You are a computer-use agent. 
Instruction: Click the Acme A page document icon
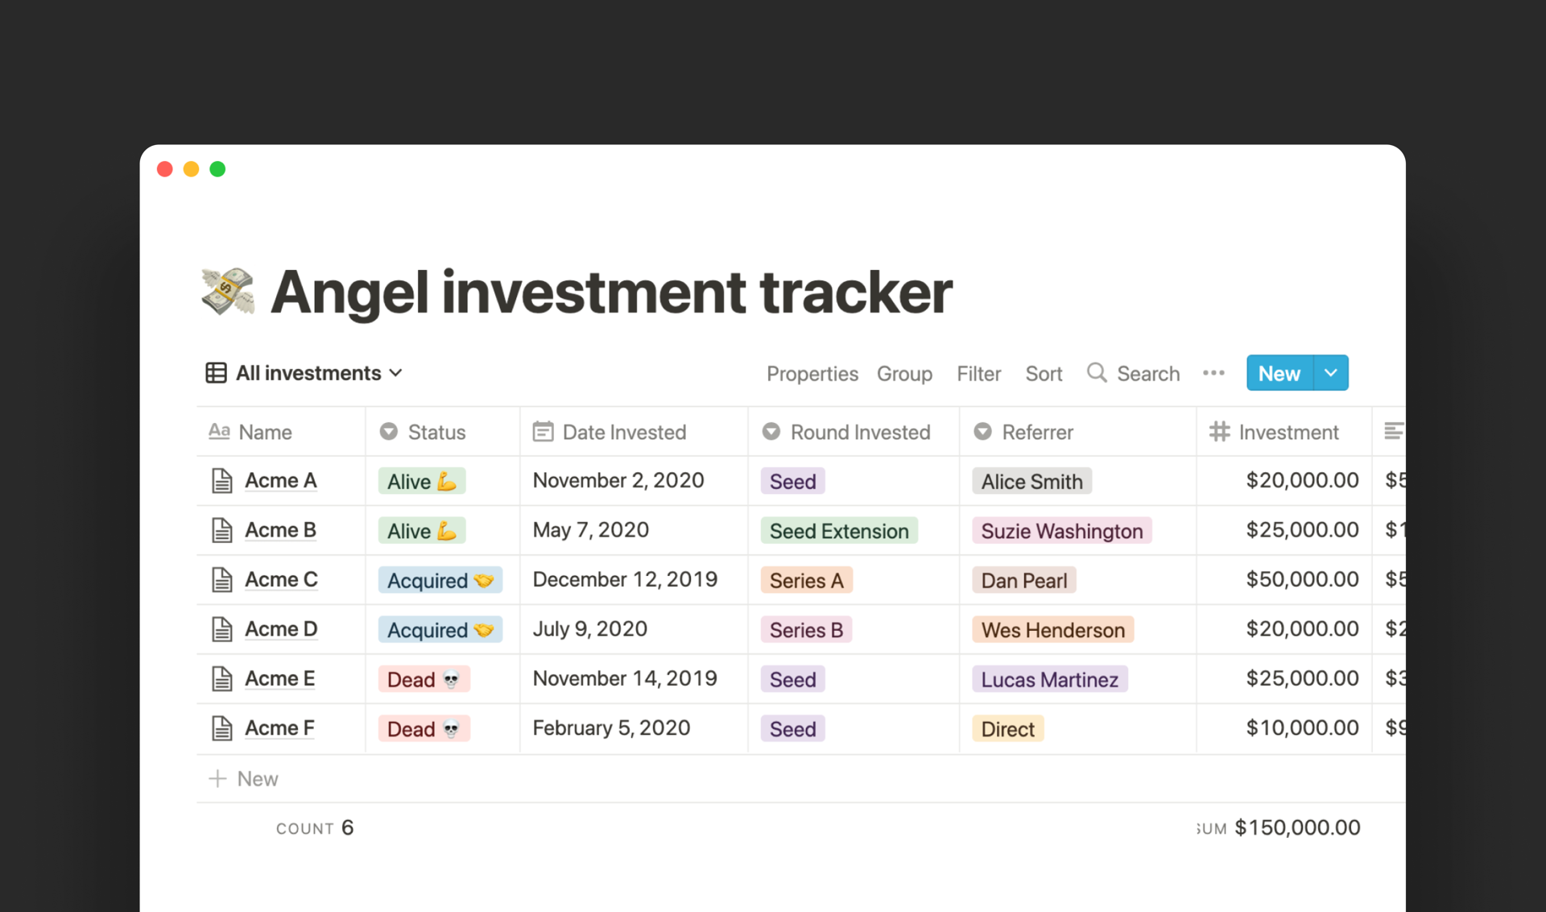pos(221,481)
